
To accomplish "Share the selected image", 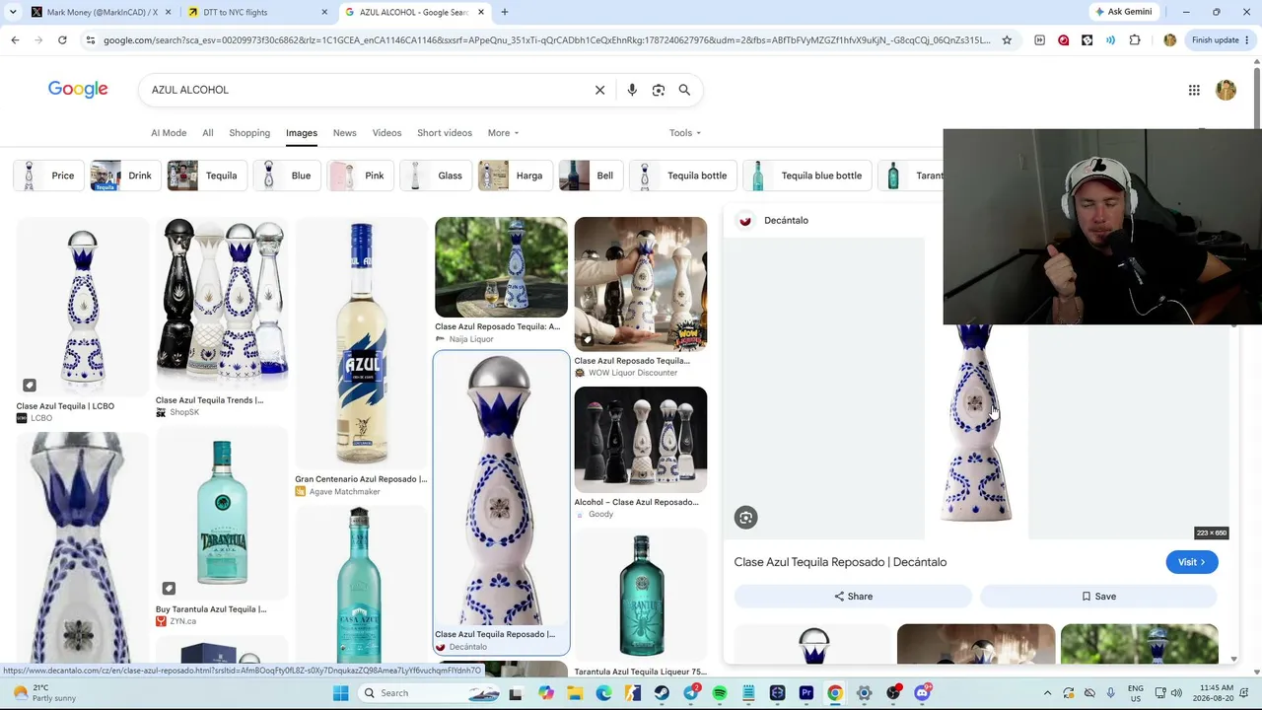I will pos(853,597).
